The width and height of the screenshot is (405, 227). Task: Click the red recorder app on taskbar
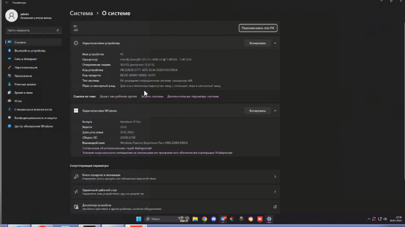pyautogui.click(x=260, y=219)
